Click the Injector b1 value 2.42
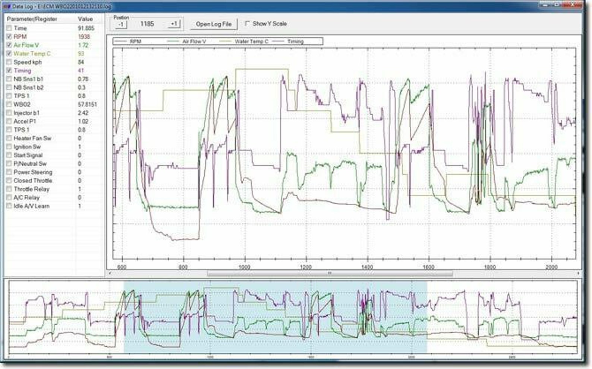This screenshot has height=369, width=592. click(x=83, y=113)
